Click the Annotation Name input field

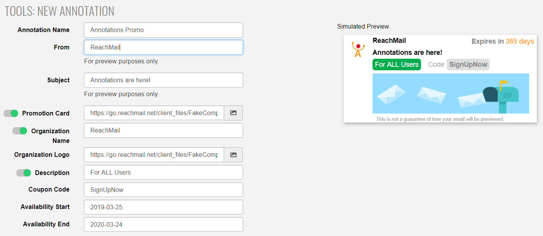tap(163, 30)
